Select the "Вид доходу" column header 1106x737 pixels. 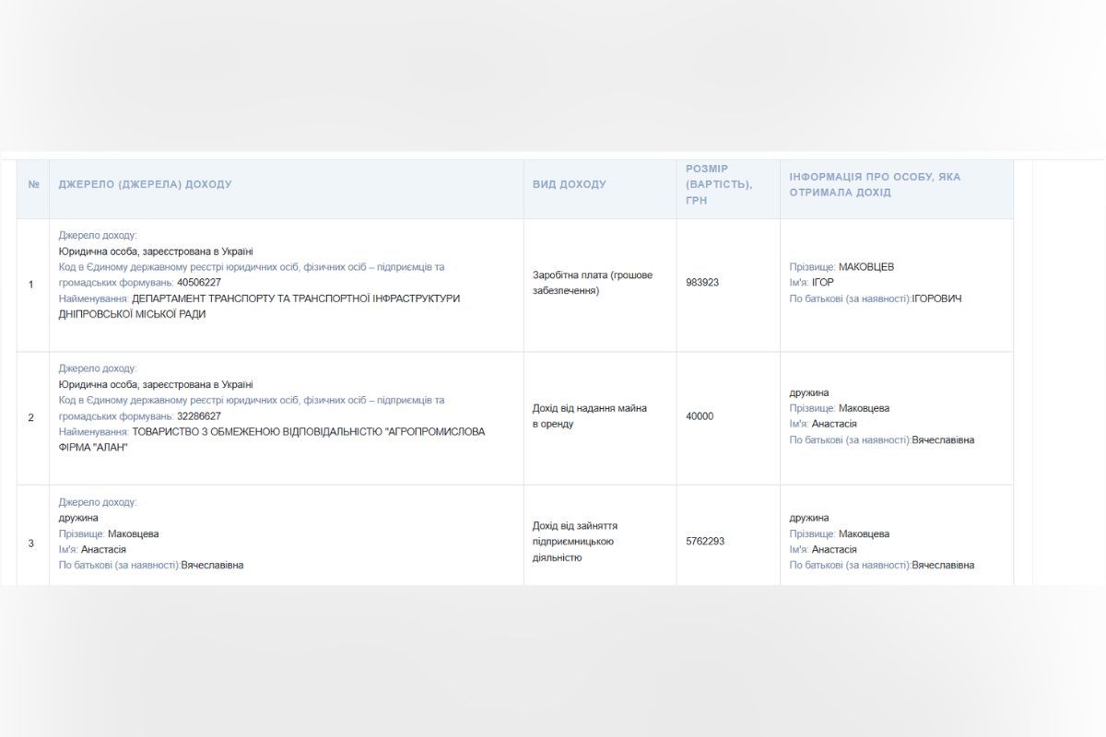569,184
